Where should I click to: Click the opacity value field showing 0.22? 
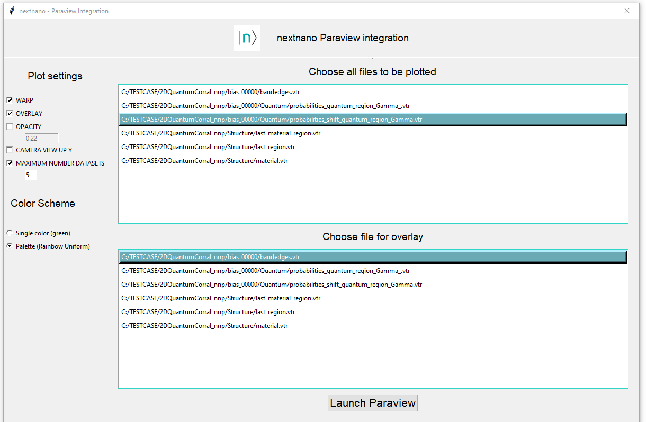pos(41,137)
